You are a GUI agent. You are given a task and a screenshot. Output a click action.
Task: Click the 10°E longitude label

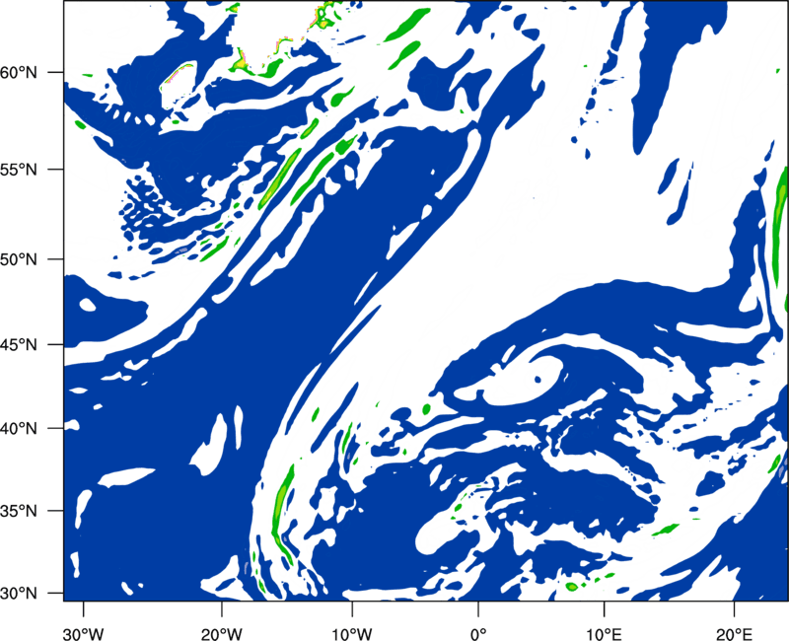tap(604, 633)
